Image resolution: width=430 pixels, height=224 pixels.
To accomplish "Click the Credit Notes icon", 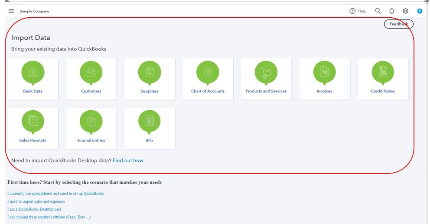I will [x=383, y=73].
